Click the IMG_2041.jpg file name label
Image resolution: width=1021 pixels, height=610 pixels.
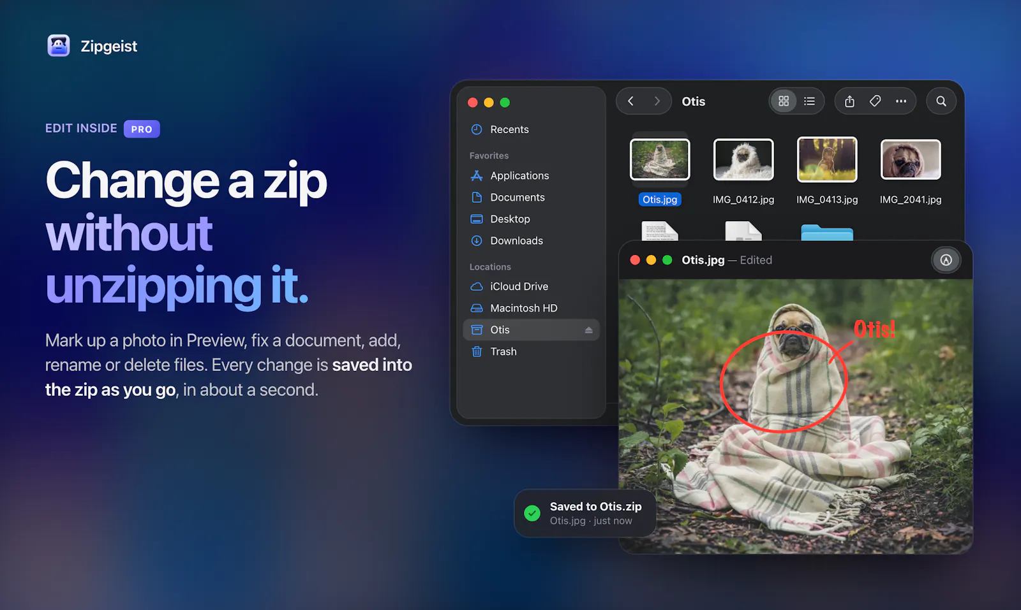[x=911, y=200]
